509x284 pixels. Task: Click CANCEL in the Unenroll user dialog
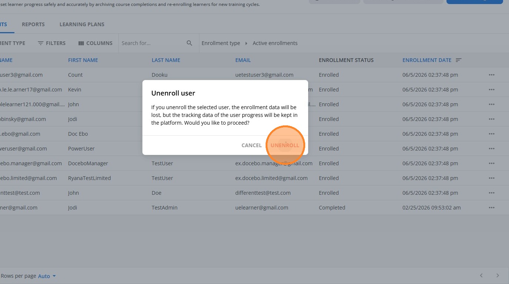(x=252, y=145)
